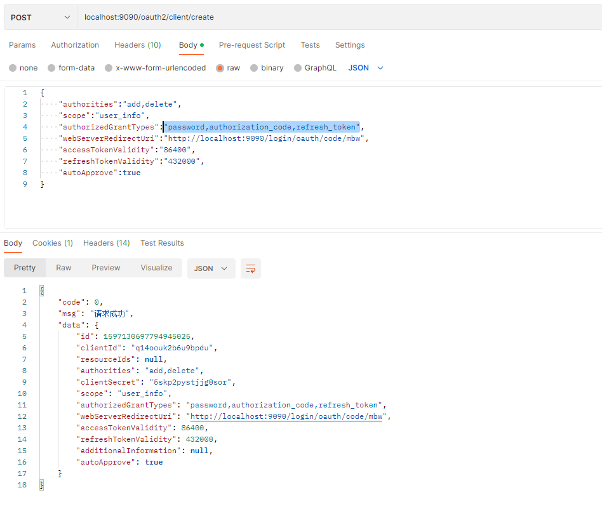Open the Test Results tab

162,243
